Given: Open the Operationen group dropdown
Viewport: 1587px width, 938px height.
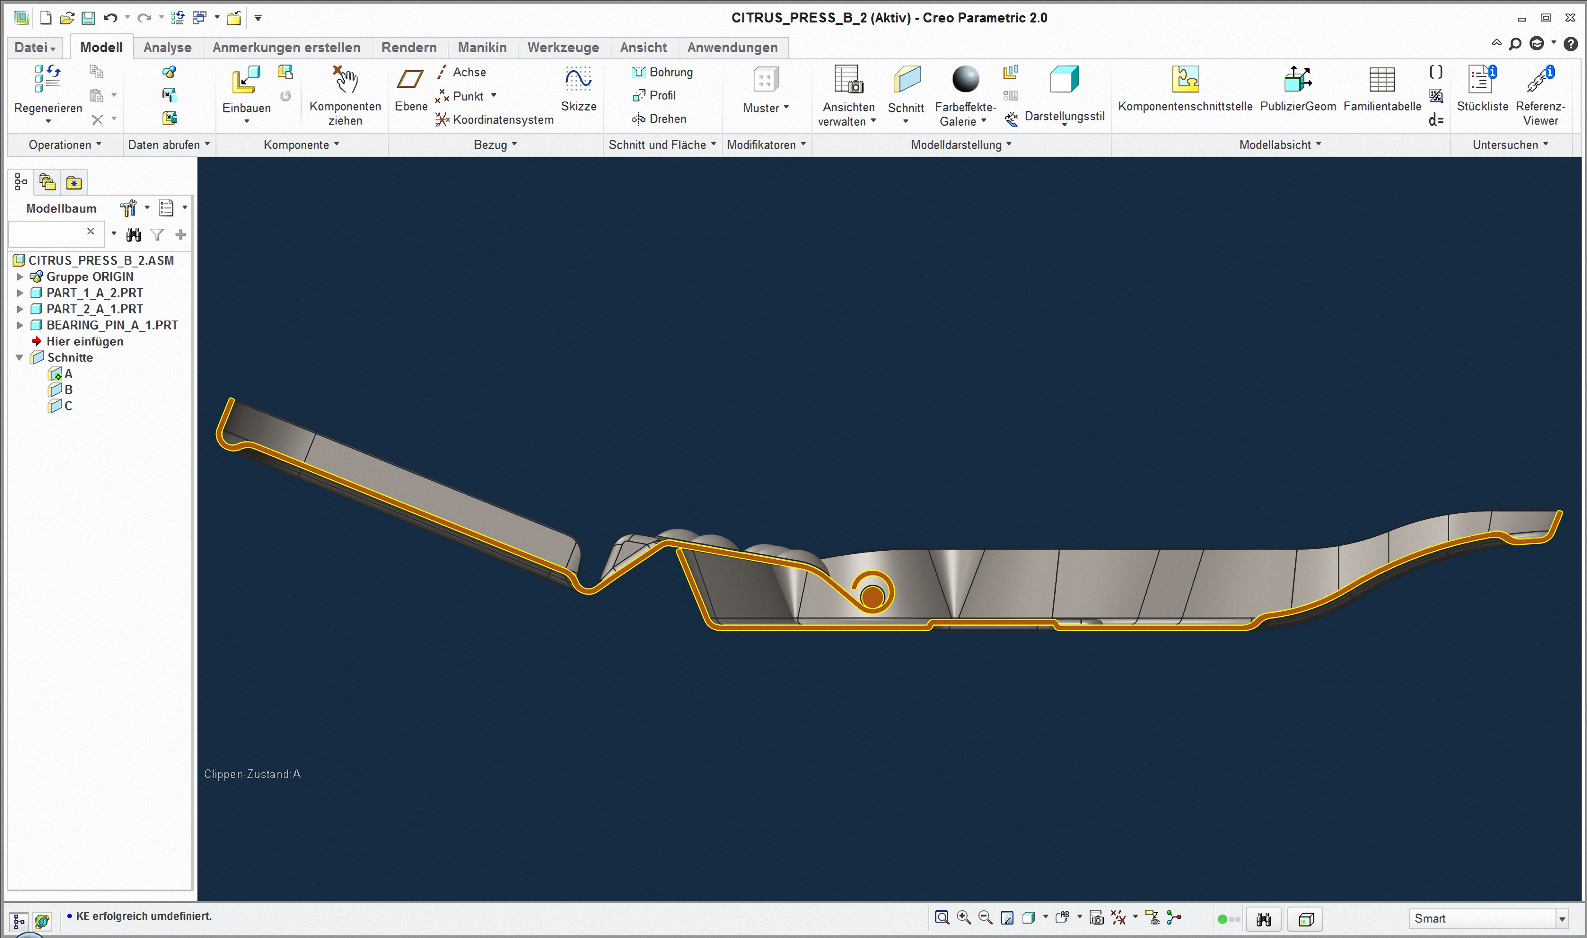Looking at the screenshot, I should [65, 145].
